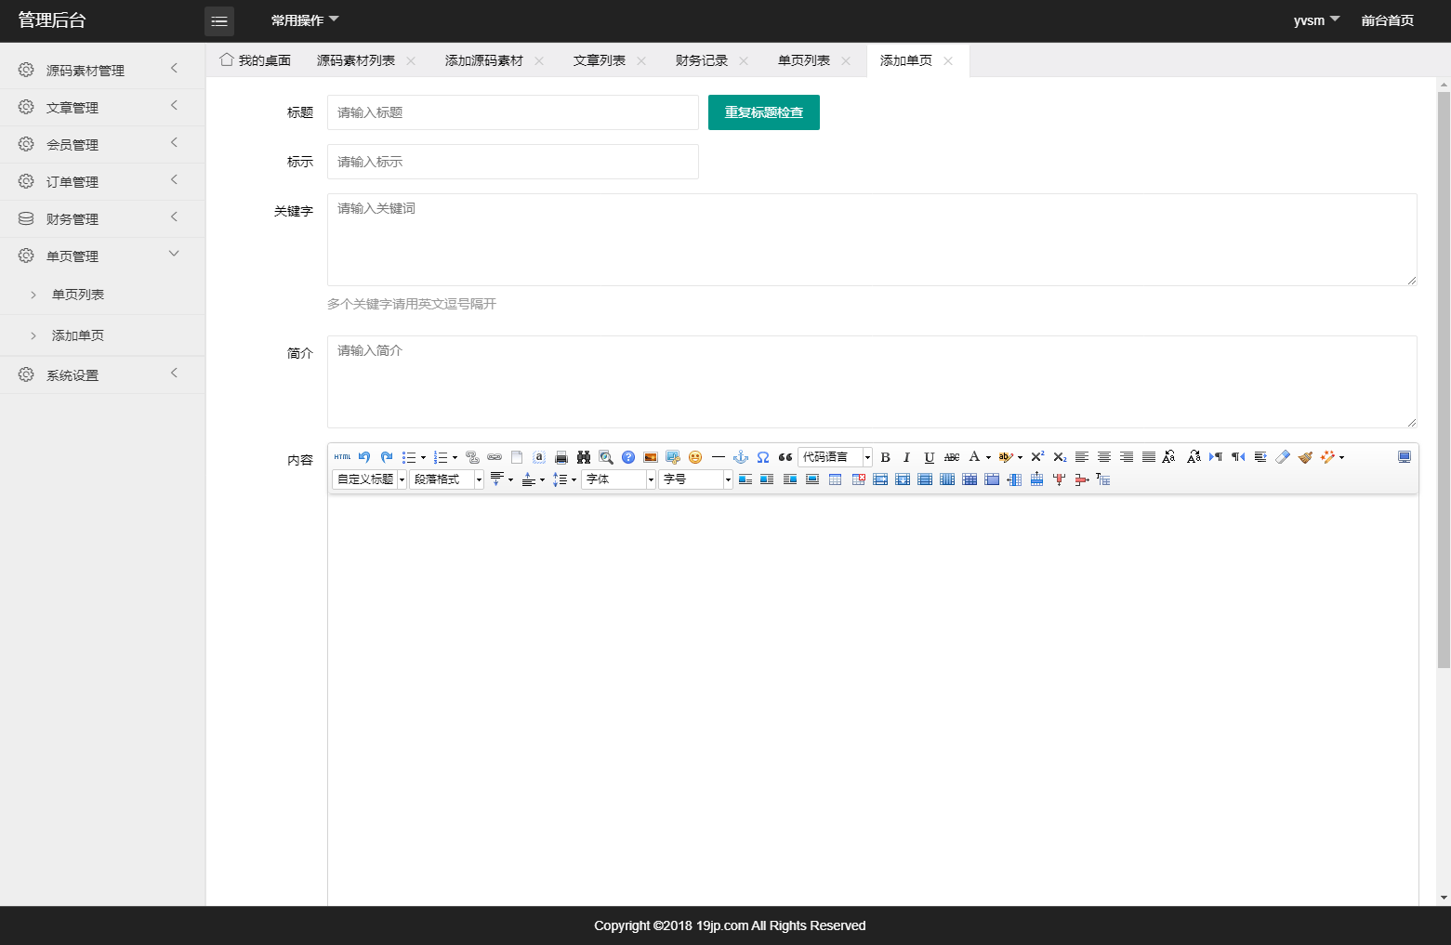1451x945 pixels.
Task: Click the 标题 input field
Action: point(513,112)
